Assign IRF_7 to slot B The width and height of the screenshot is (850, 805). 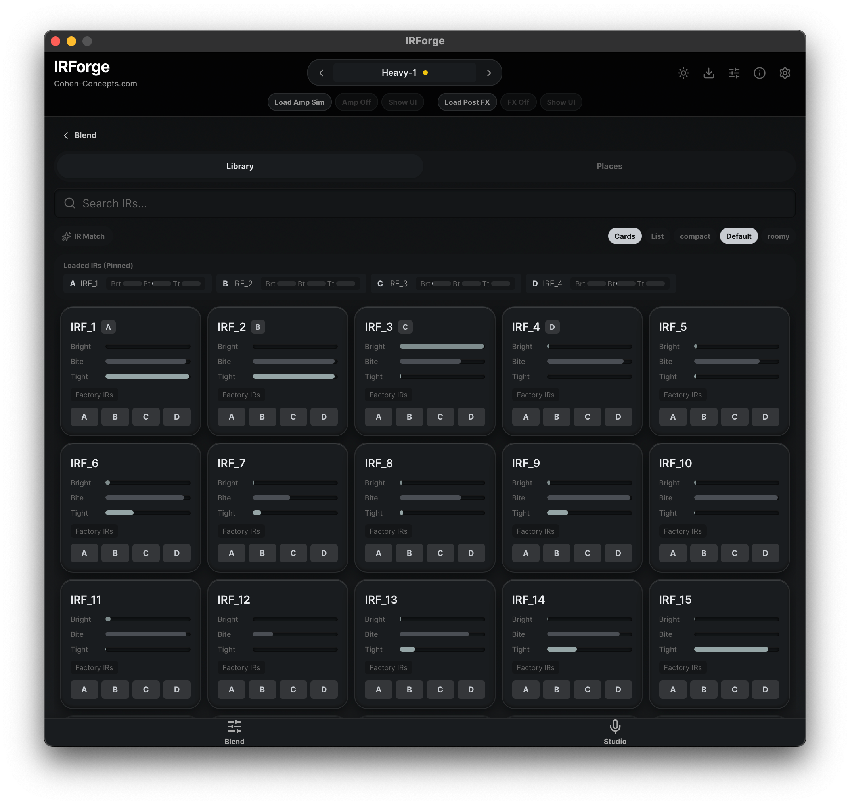click(x=262, y=553)
